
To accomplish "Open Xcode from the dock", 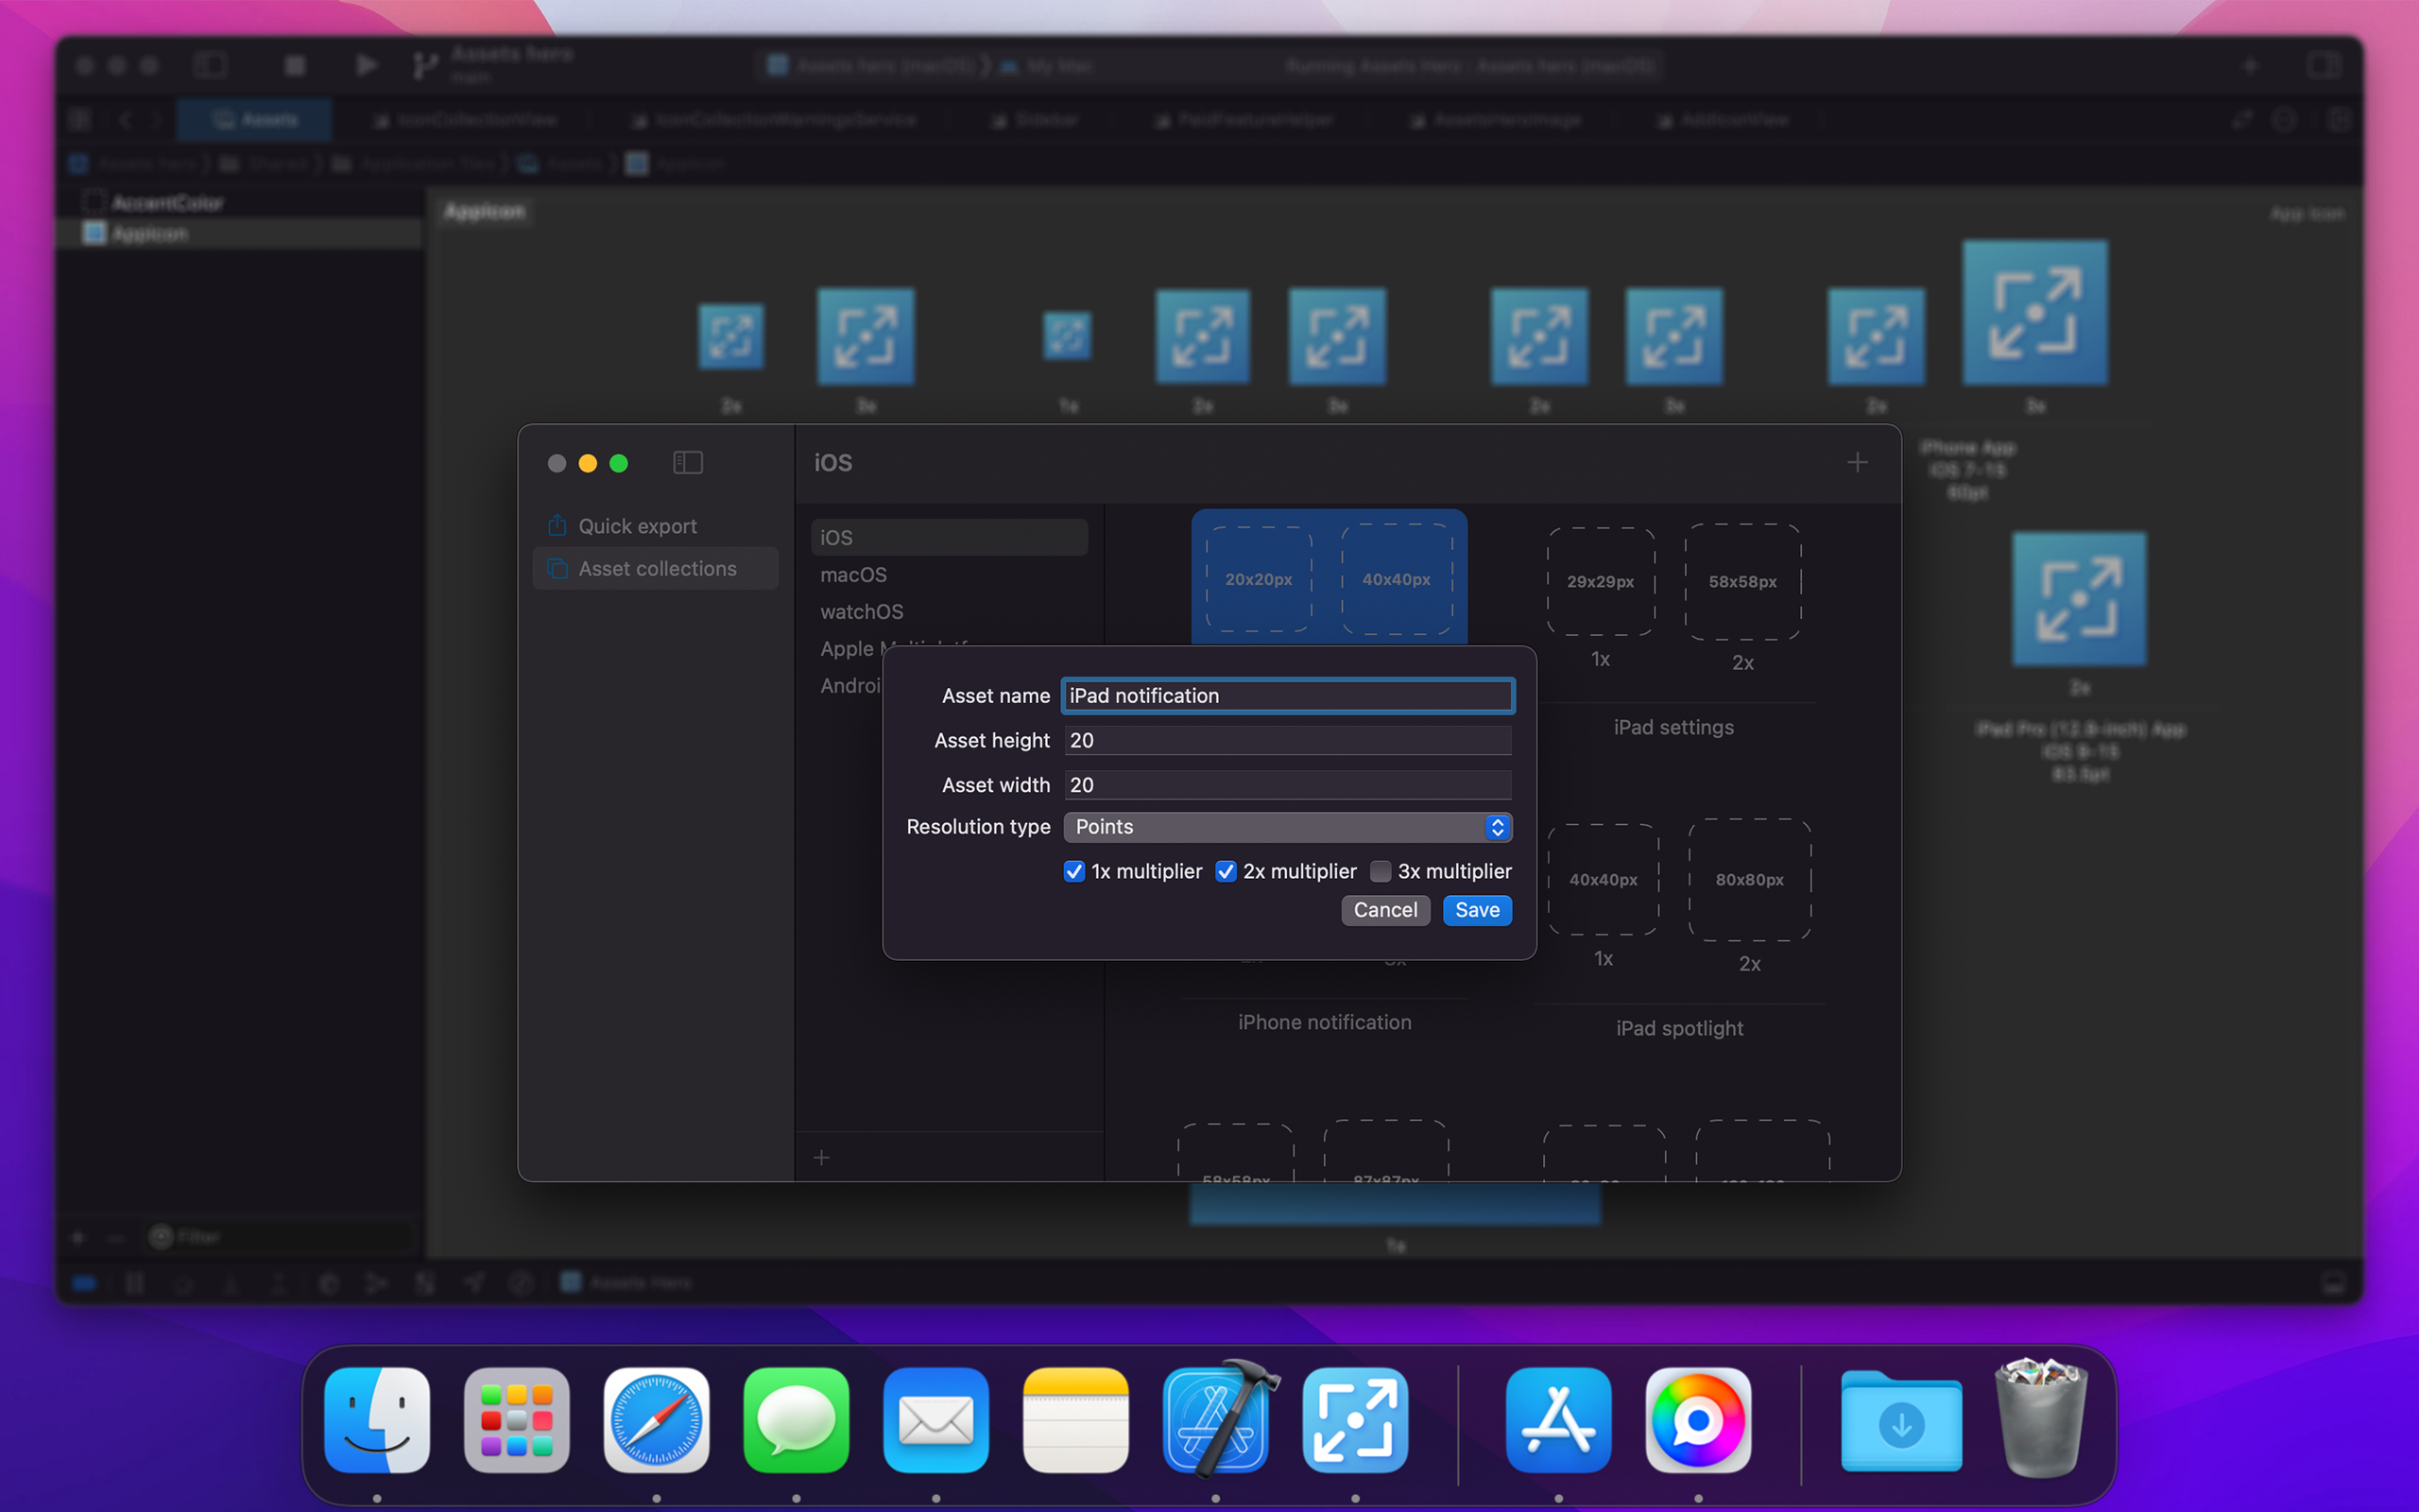I will tap(1216, 1420).
